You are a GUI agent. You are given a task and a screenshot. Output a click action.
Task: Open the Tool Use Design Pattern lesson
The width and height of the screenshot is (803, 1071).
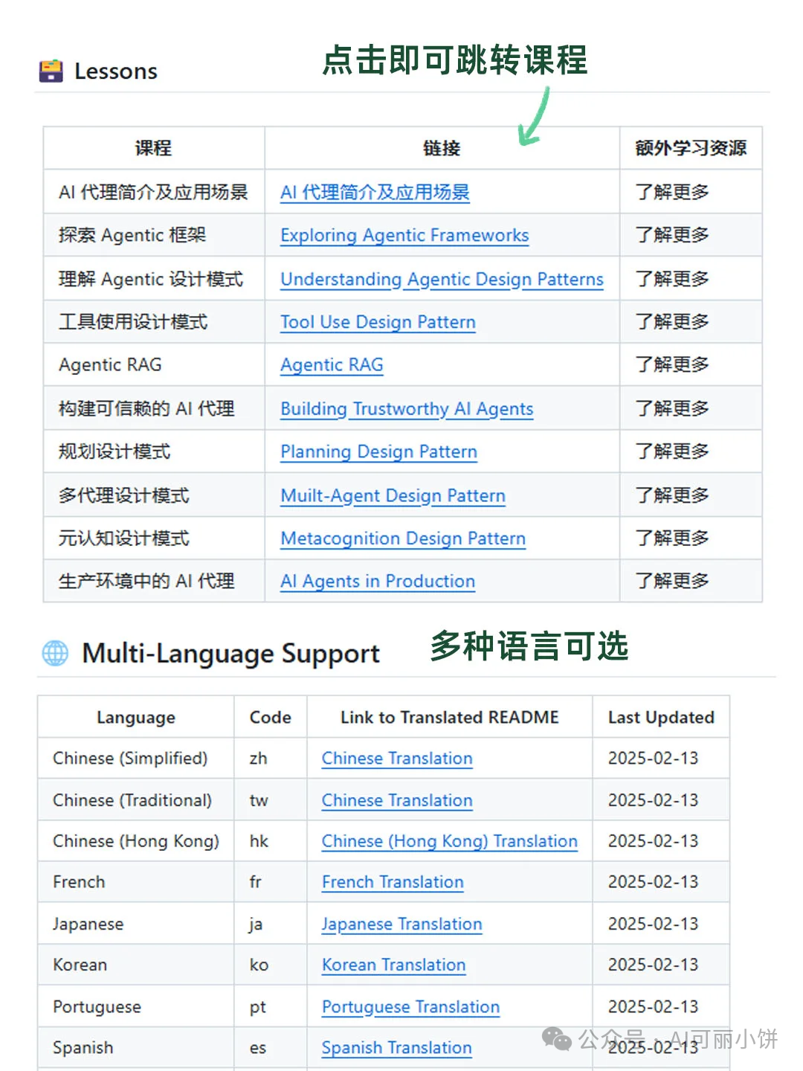pyautogui.click(x=378, y=322)
